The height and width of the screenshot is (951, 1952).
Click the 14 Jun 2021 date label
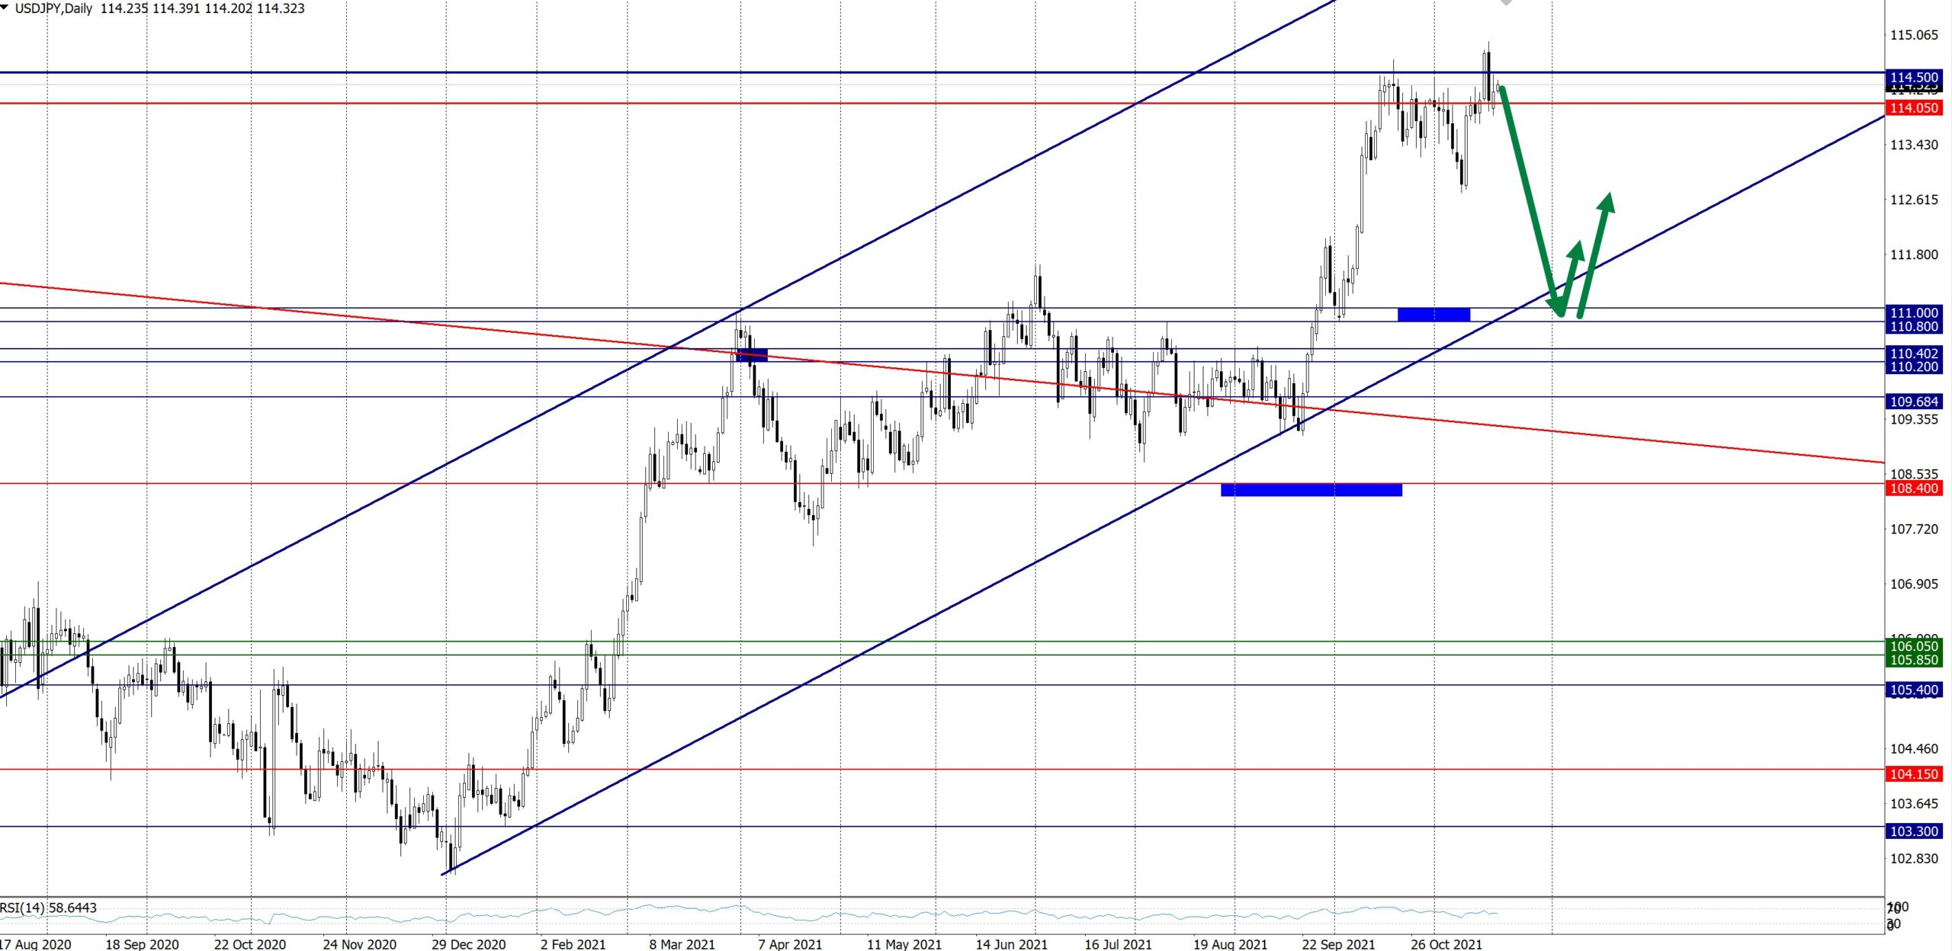(x=1011, y=944)
